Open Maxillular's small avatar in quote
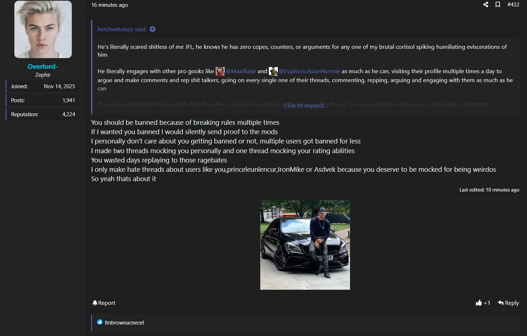527x336 pixels. click(220, 71)
